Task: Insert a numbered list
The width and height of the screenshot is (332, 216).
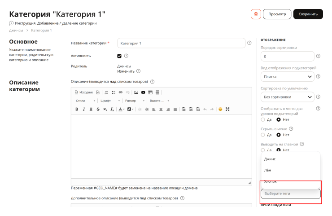Action: pyautogui.click(x=106, y=93)
